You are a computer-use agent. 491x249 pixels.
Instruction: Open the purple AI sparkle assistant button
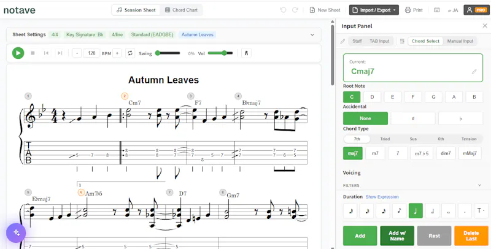(16, 233)
